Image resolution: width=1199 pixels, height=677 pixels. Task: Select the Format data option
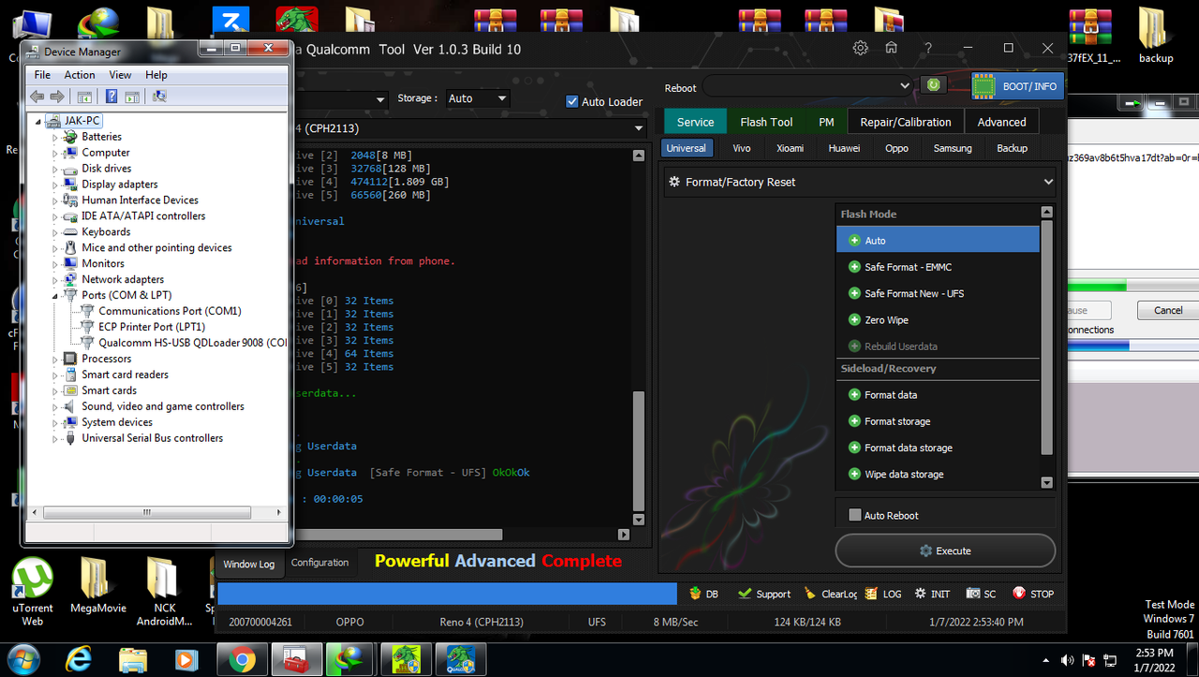point(938,395)
